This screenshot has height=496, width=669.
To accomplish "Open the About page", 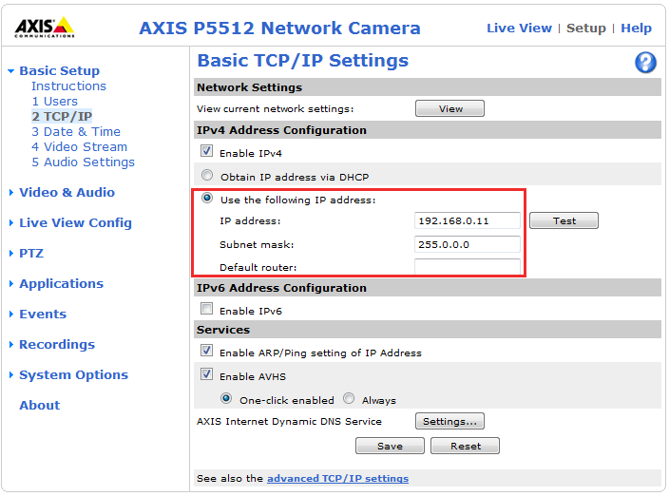I will (x=40, y=405).
